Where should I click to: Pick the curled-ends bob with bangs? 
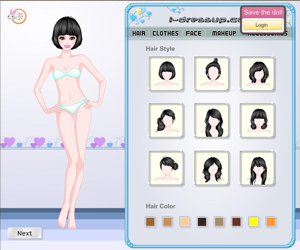[x=257, y=120]
